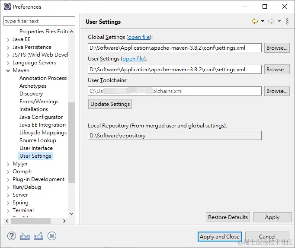Browse for the User Settings file
Image resolution: width=295 pixels, height=248 pixels.
[277, 69]
